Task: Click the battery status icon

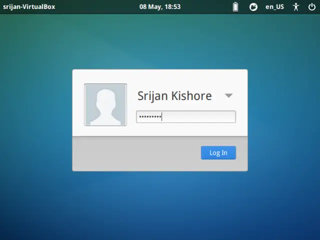Action: 235,6
